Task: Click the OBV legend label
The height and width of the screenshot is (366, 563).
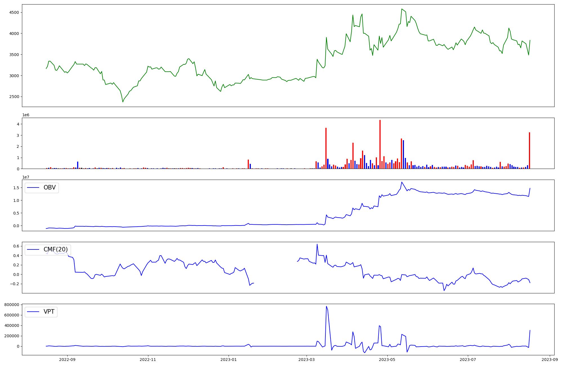Action: pos(50,188)
